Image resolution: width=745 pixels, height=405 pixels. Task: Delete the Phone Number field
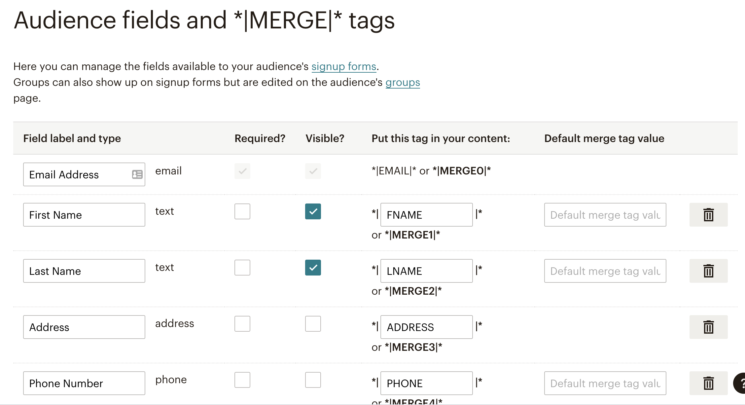pyautogui.click(x=708, y=383)
